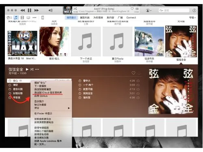203x152 pixels.
Task: Choose 重设播放次数 in the context menu
Action: (41, 138)
